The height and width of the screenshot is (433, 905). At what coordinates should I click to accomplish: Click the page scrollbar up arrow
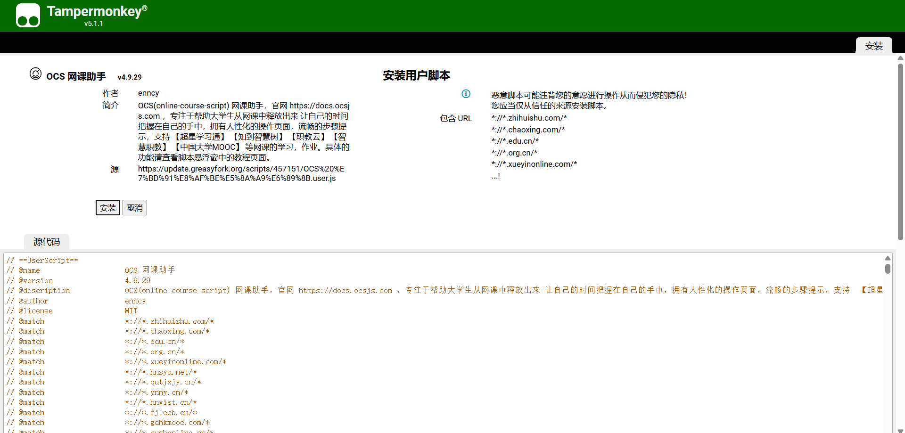900,58
